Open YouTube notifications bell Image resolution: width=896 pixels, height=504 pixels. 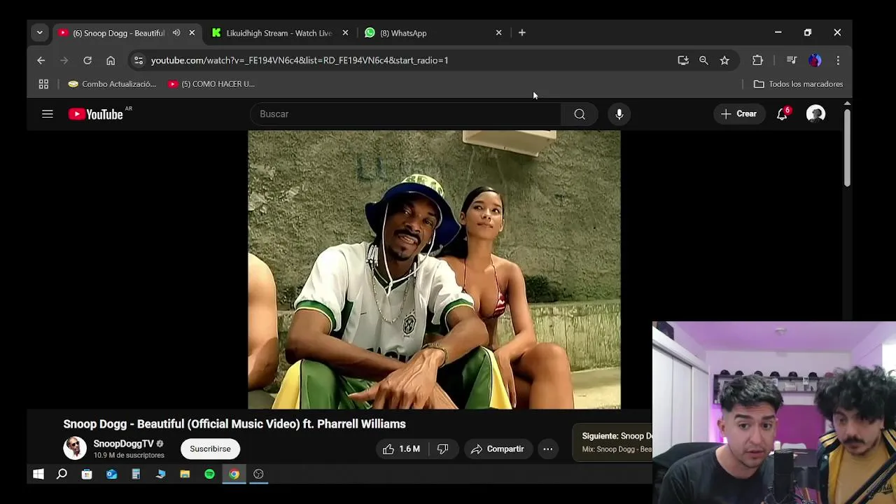pos(782,114)
